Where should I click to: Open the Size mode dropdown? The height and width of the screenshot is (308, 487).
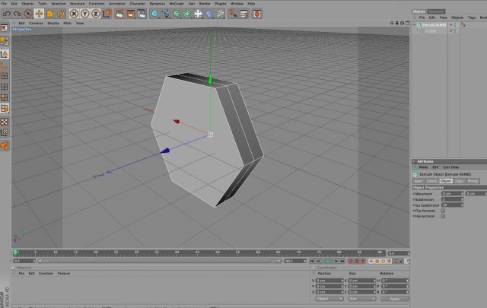point(362,299)
